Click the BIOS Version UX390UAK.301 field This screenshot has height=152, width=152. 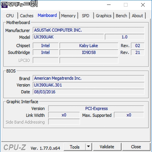click(x=89, y=85)
